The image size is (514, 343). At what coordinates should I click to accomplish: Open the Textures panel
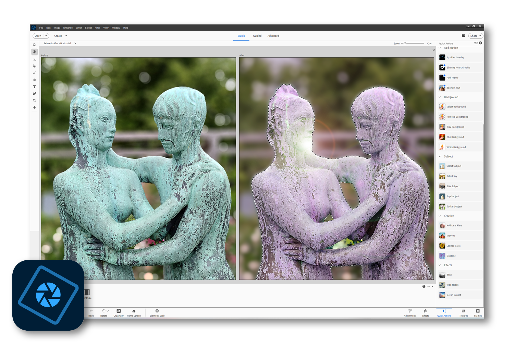pyautogui.click(x=463, y=313)
